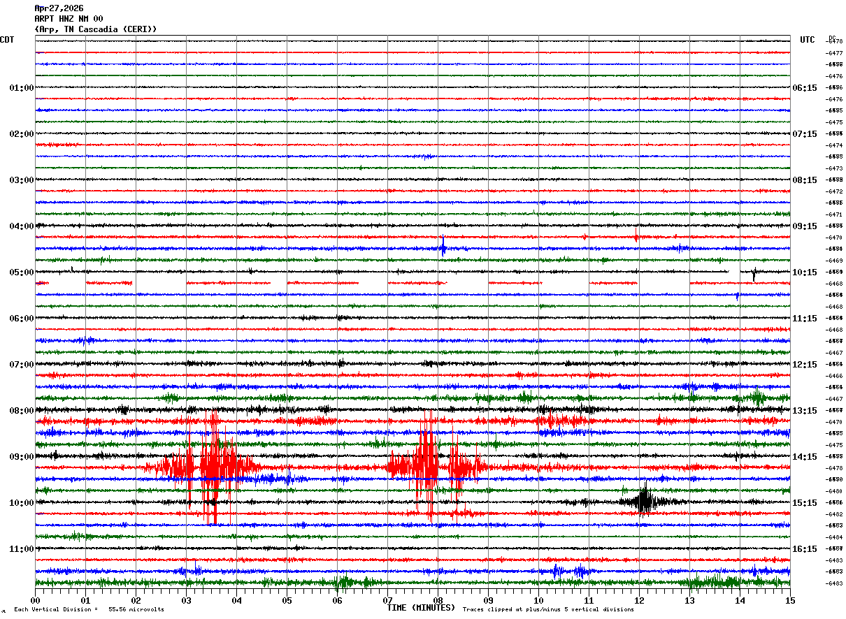The image size is (846, 619).
Task: Select the 08:00 CDT row label
Action: pos(22,411)
